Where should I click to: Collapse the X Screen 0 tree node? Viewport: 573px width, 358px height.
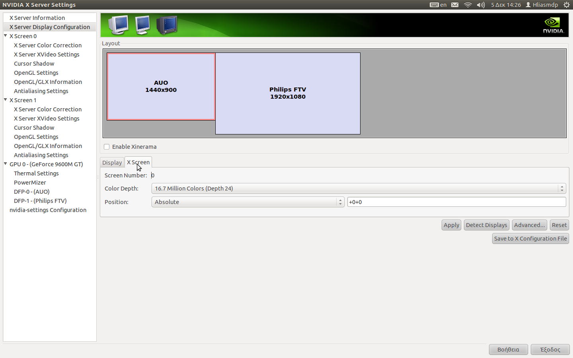click(x=6, y=36)
